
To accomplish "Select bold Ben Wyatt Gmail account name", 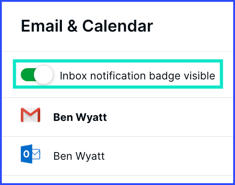I will (80, 117).
